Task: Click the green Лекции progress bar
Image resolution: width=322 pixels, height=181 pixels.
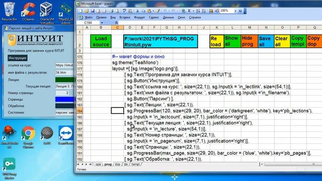Action: [64, 80]
